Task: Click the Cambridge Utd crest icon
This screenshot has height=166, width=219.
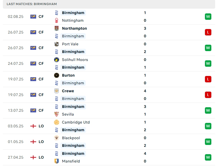Action: pyautogui.click(x=57, y=122)
